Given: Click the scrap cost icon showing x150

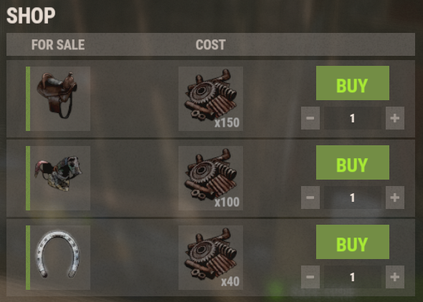Looking at the screenshot, I should (211, 99).
